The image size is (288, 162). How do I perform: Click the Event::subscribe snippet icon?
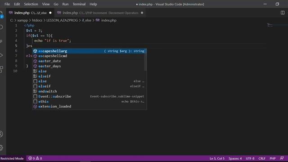35,96
